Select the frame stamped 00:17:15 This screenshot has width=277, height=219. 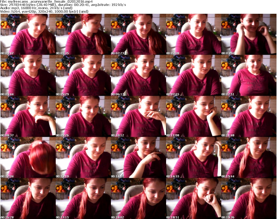(83, 198)
